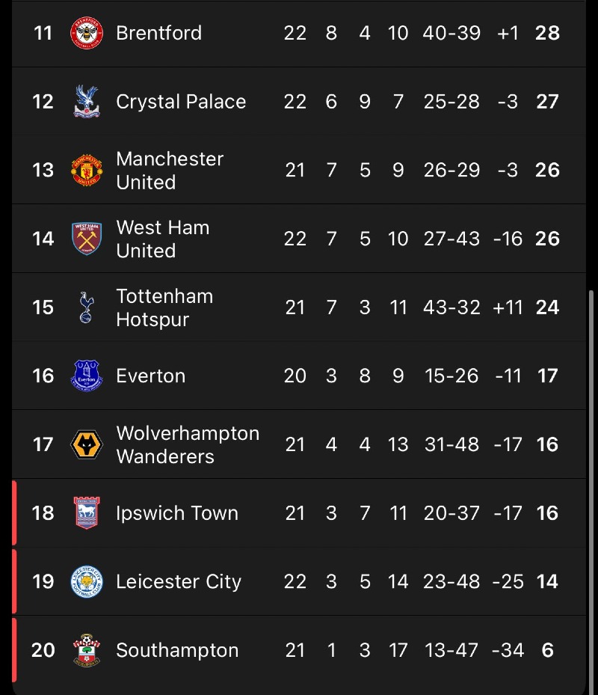The width and height of the screenshot is (598, 695).
Task: Tap West Ham United's -16 goal difference
Action: [508, 239]
